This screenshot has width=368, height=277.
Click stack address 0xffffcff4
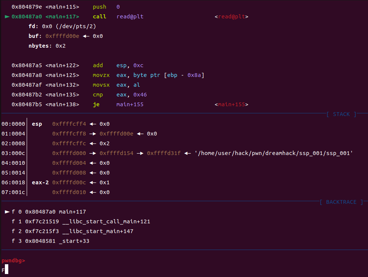(x=69, y=124)
